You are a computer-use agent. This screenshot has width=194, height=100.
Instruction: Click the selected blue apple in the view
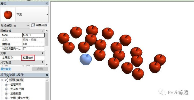click(86, 60)
